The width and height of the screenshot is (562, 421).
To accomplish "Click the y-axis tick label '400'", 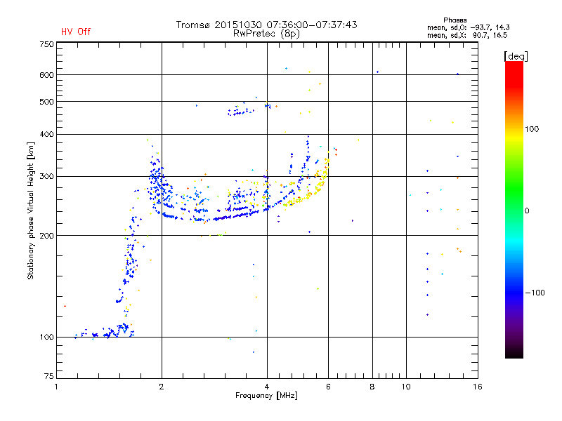I will click(46, 134).
